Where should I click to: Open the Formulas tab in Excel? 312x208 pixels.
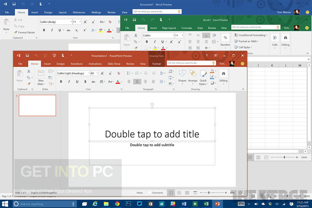click(187, 28)
